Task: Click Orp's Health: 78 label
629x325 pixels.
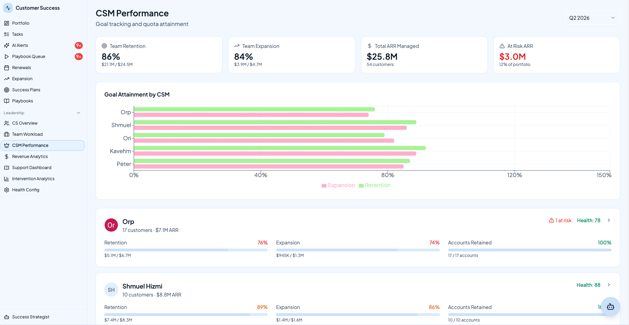Action: coord(589,220)
